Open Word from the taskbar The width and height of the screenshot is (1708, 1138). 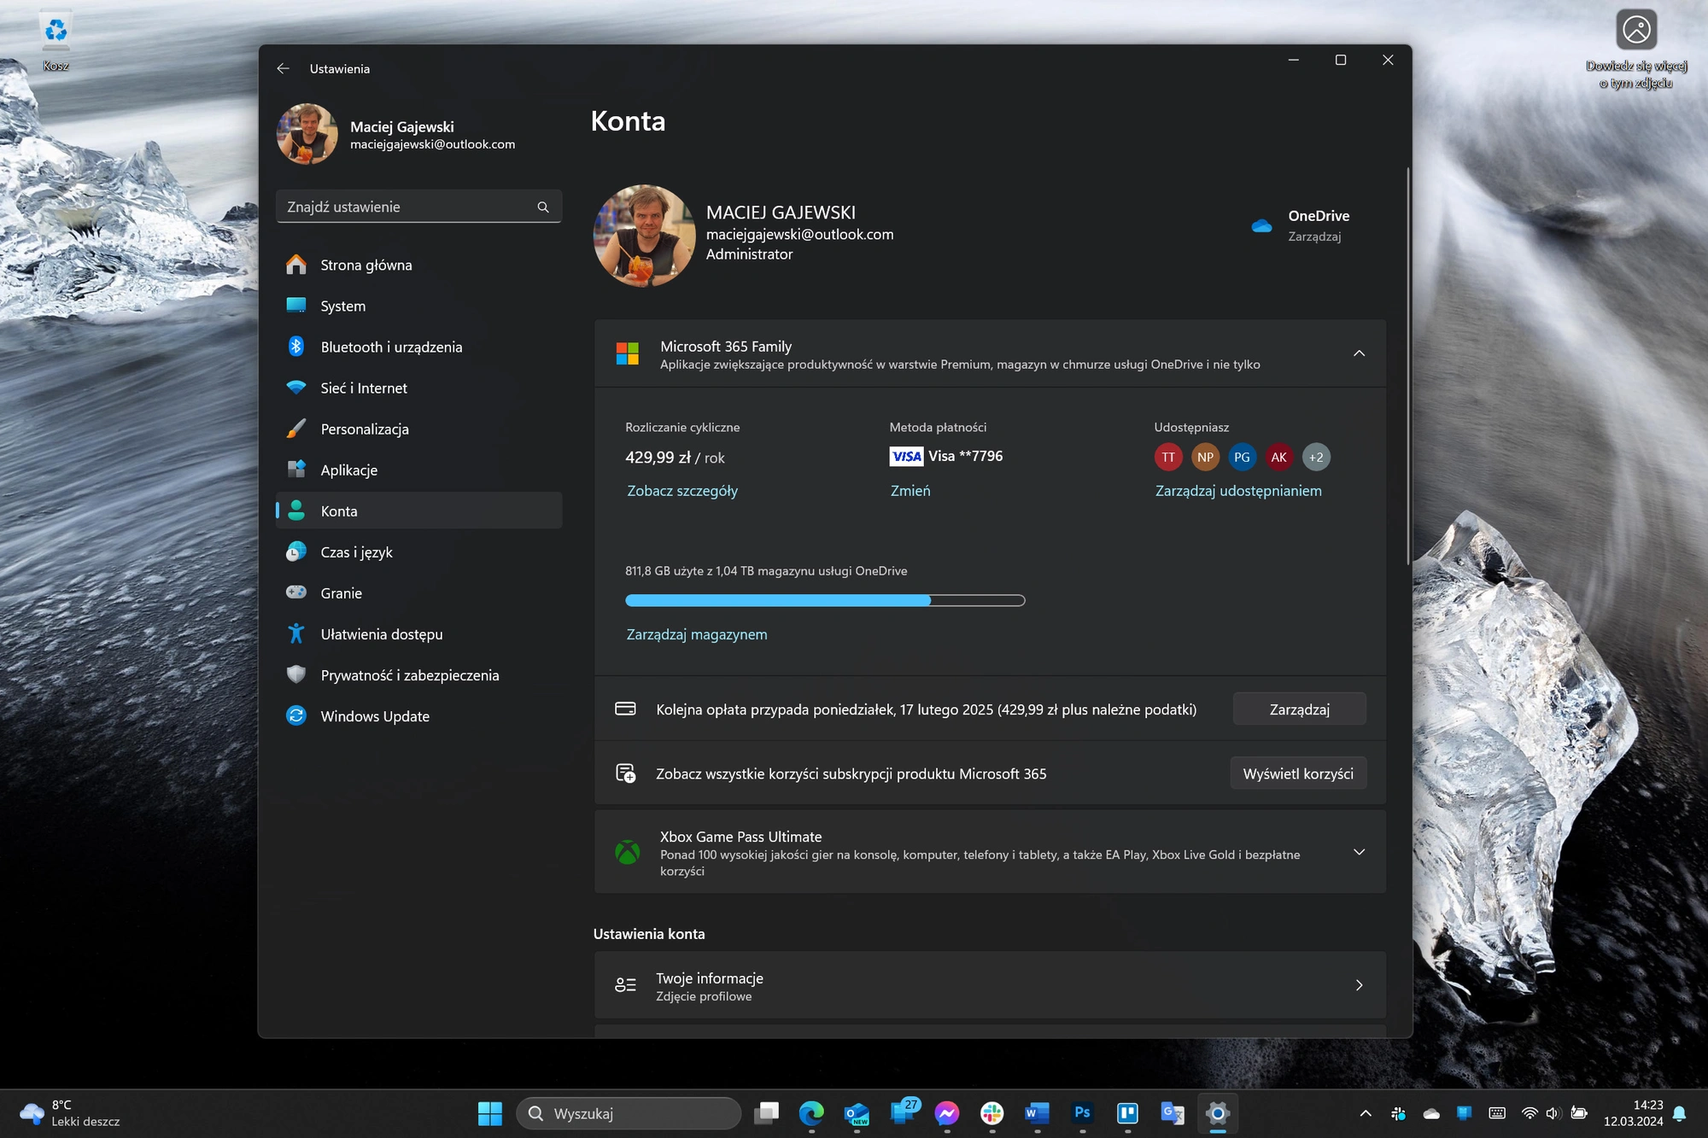click(x=1037, y=1113)
